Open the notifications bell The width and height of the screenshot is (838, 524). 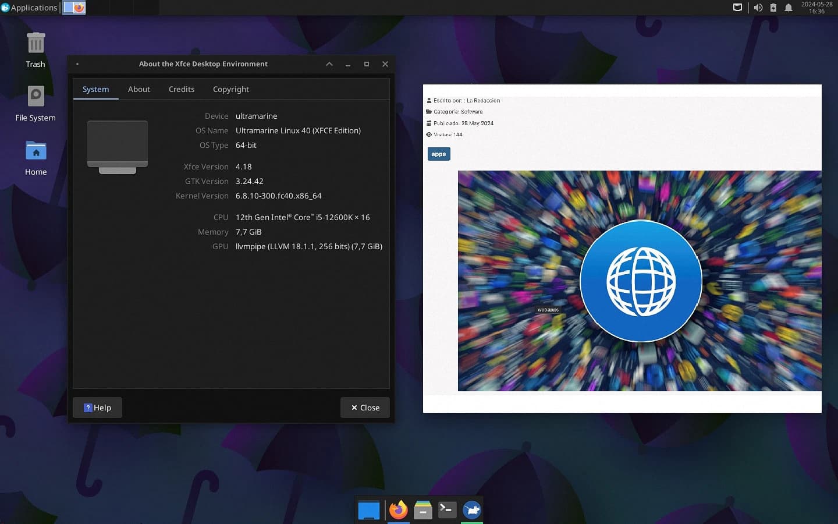click(x=789, y=8)
